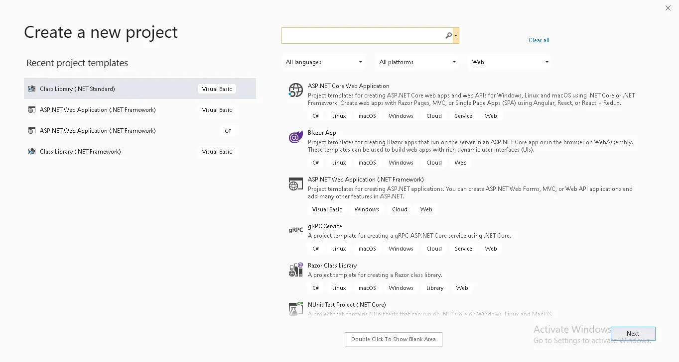Close the Create a new project dialog

pos(668,8)
